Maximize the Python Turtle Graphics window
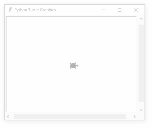This screenshot has height=129, width=153. point(120,10)
